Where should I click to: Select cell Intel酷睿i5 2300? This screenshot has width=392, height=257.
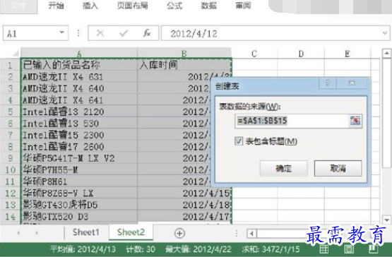click(x=79, y=135)
